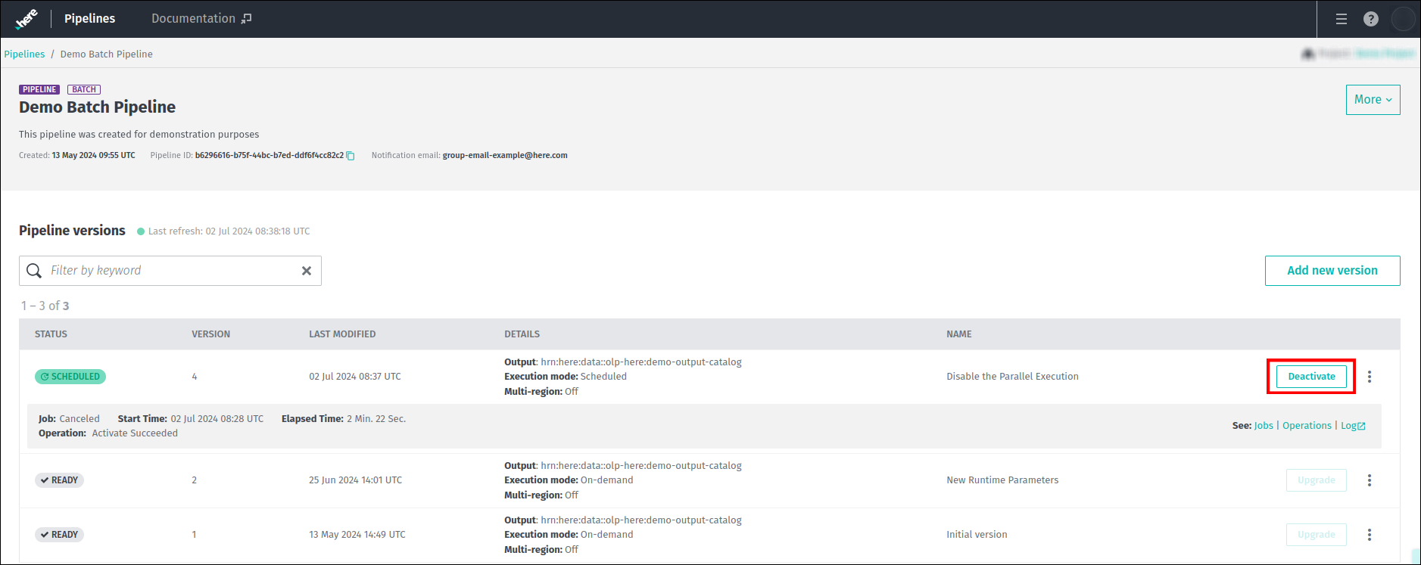Click '13 May 2024 14:49 UTC' date
The image size is (1421, 565).
click(357, 535)
